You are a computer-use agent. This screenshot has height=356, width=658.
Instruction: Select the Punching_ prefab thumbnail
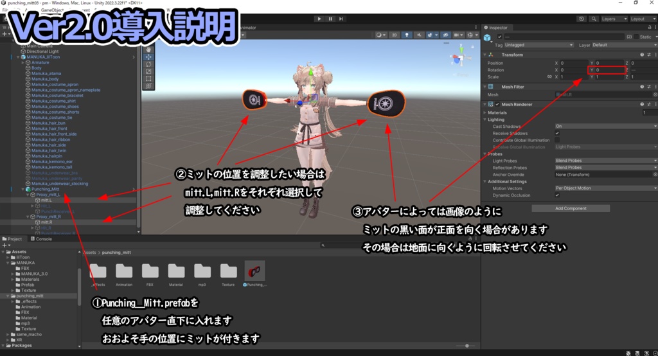pyautogui.click(x=254, y=274)
